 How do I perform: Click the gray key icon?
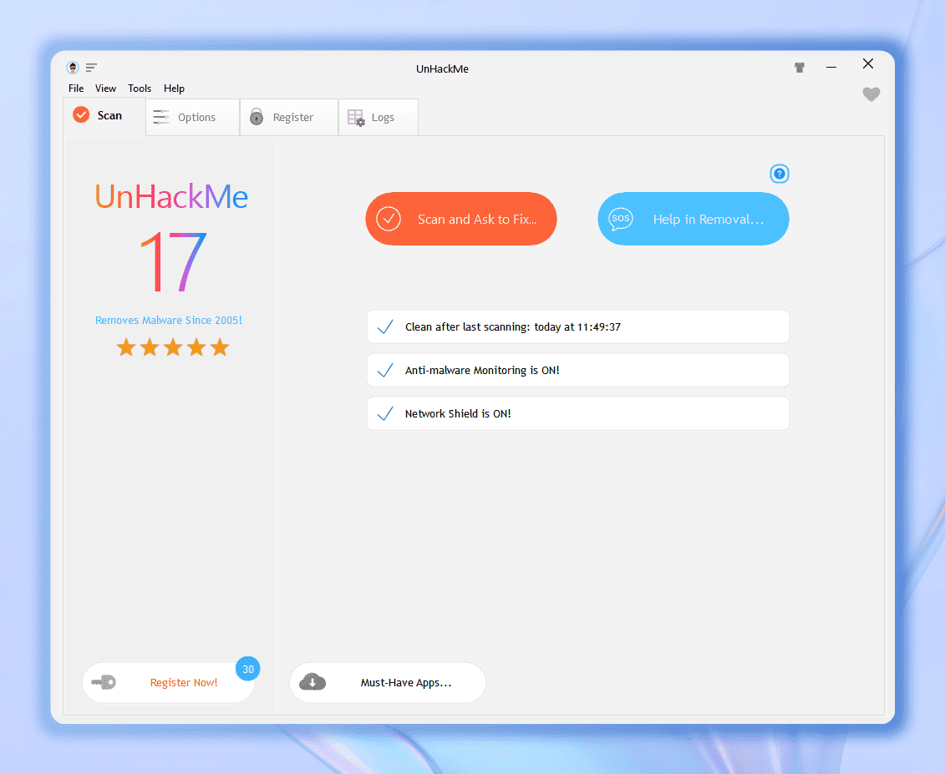(104, 682)
